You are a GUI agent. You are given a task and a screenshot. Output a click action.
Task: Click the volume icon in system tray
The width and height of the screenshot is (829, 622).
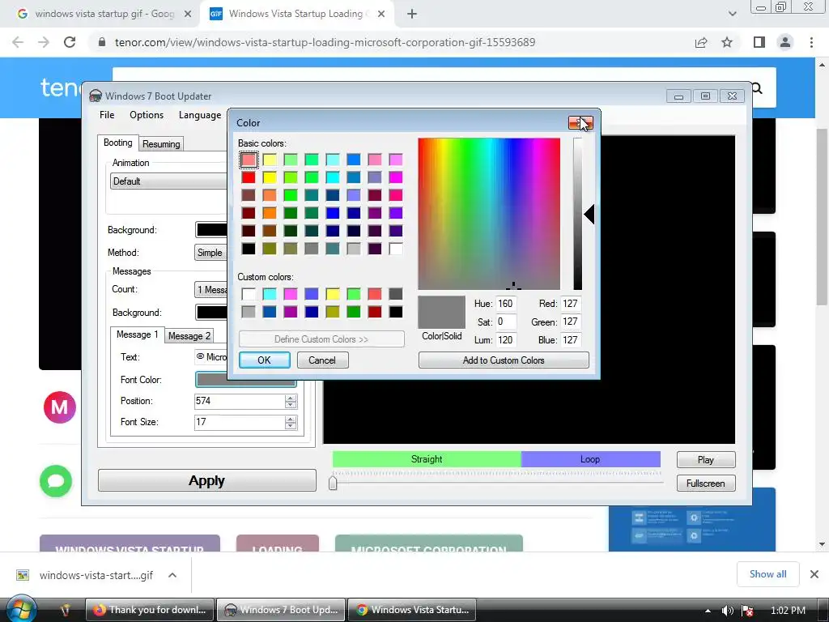pyautogui.click(x=728, y=611)
